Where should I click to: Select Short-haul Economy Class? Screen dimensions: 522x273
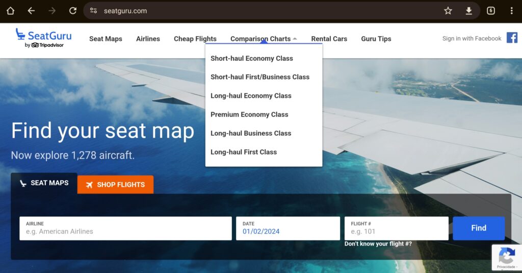(x=252, y=58)
